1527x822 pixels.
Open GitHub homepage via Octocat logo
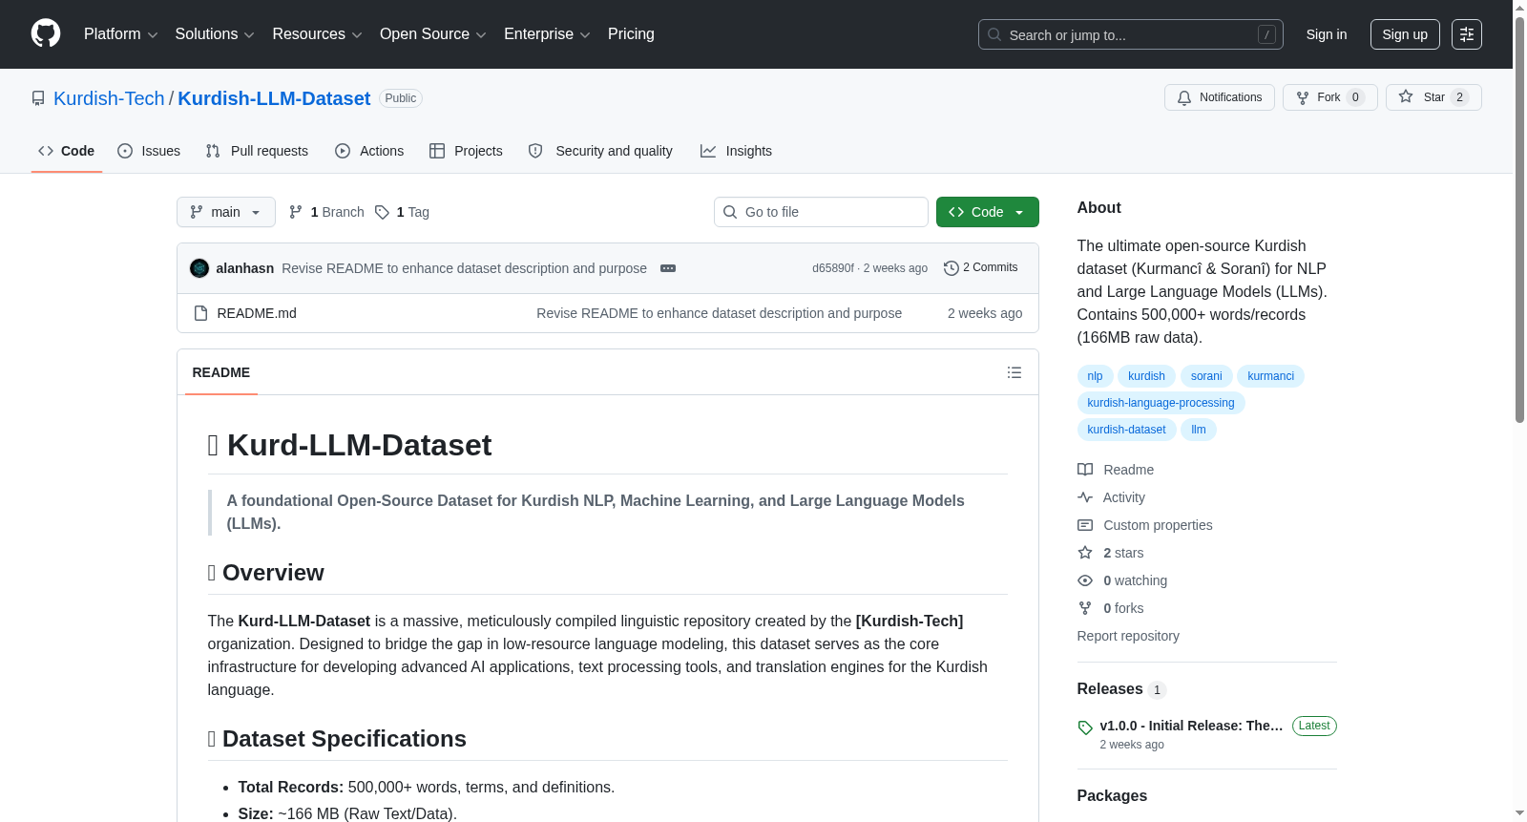click(x=46, y=33)
